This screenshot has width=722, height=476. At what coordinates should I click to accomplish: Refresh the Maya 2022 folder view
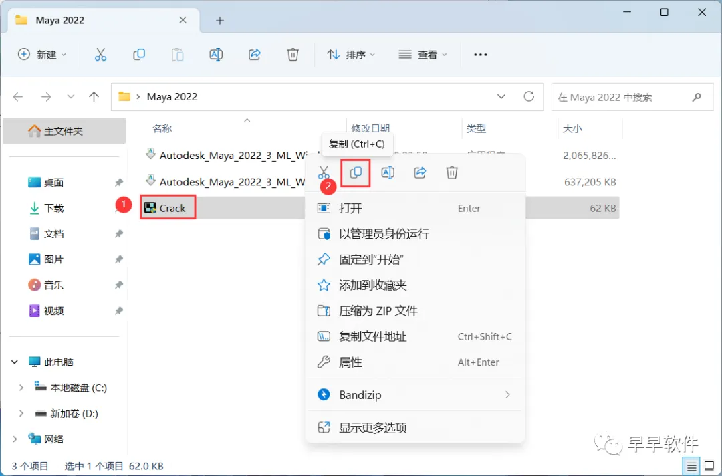point(529,96)
